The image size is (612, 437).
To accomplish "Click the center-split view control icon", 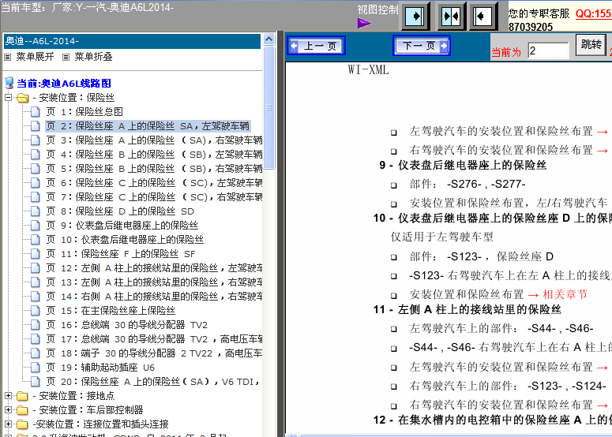I will point(451,17).
